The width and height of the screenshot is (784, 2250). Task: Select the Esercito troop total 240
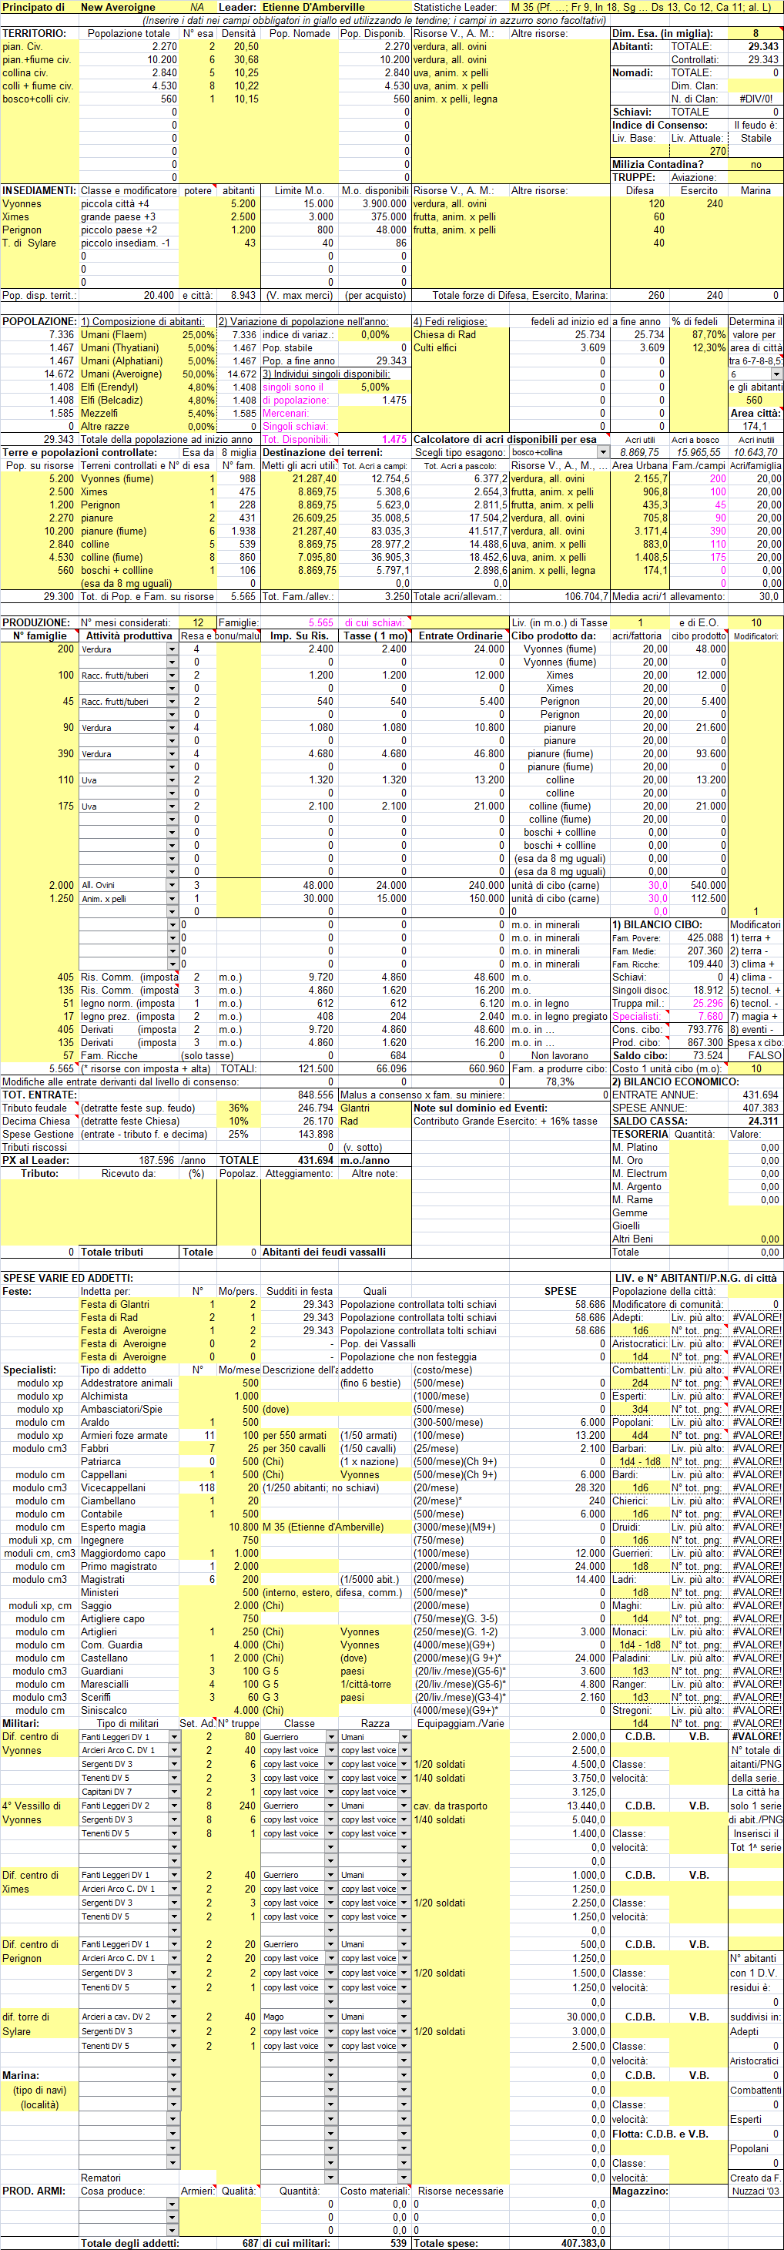[699, 295]
